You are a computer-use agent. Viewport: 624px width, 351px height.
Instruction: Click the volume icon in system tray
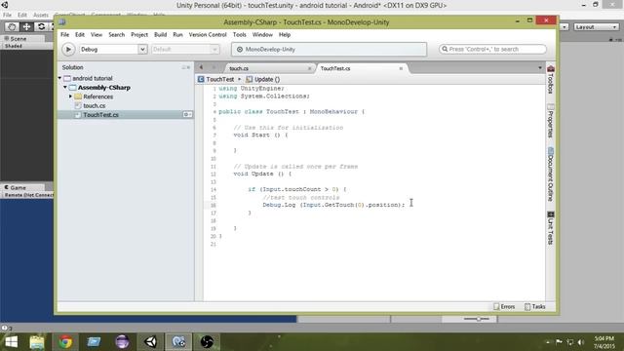point(581,342)
